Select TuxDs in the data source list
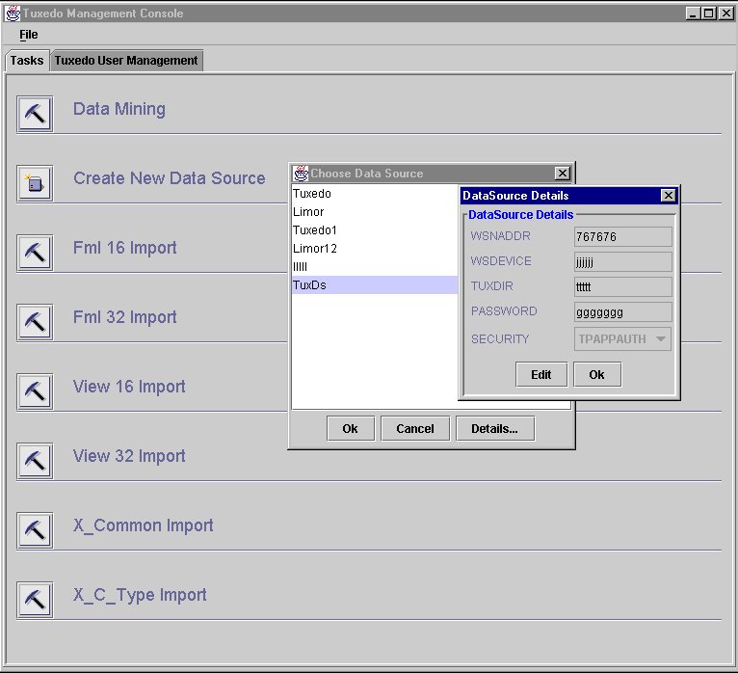Image resolution: width=738 pixels, height=673 pixels. [x=375, y=285]
